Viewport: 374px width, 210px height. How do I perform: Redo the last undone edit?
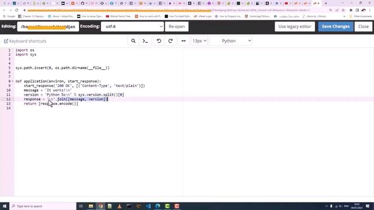(170, 41)
